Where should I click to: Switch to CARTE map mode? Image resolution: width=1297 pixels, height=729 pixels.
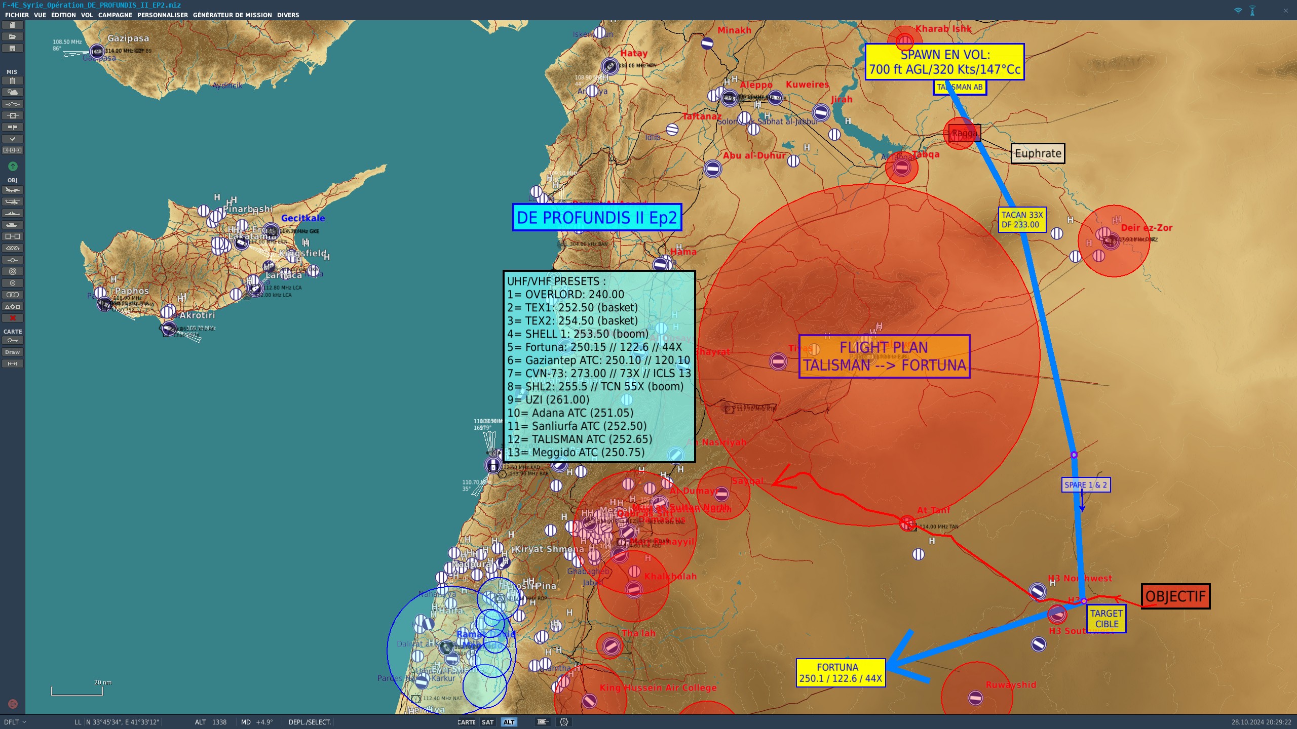pos(466,722)
